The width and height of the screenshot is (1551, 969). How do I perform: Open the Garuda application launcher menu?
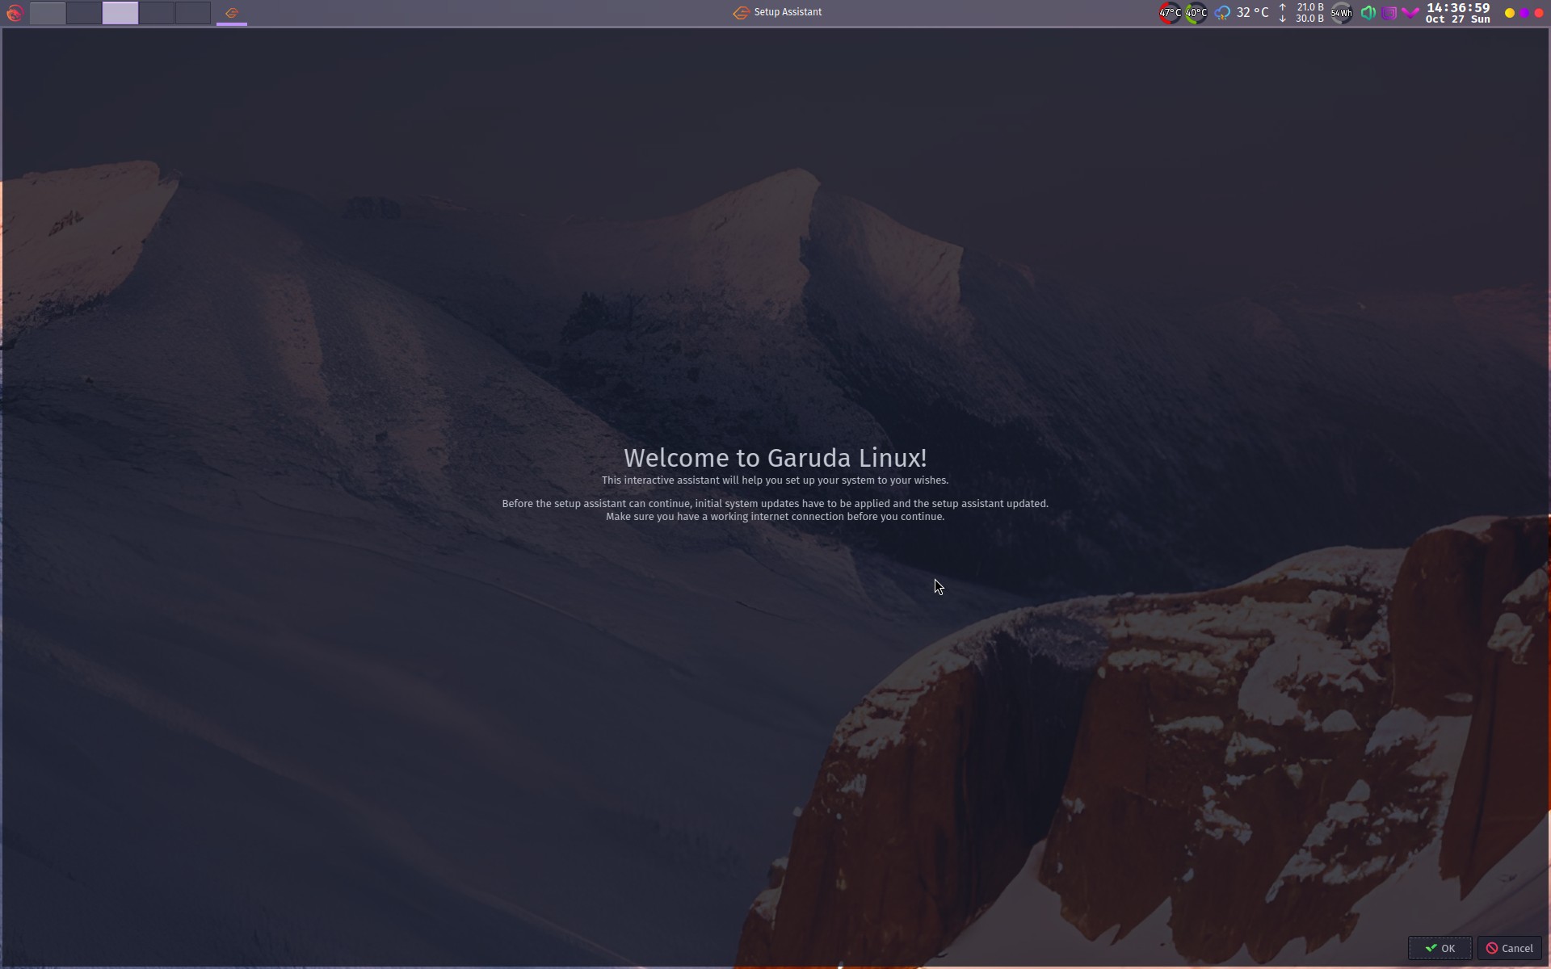pos(14,13)
